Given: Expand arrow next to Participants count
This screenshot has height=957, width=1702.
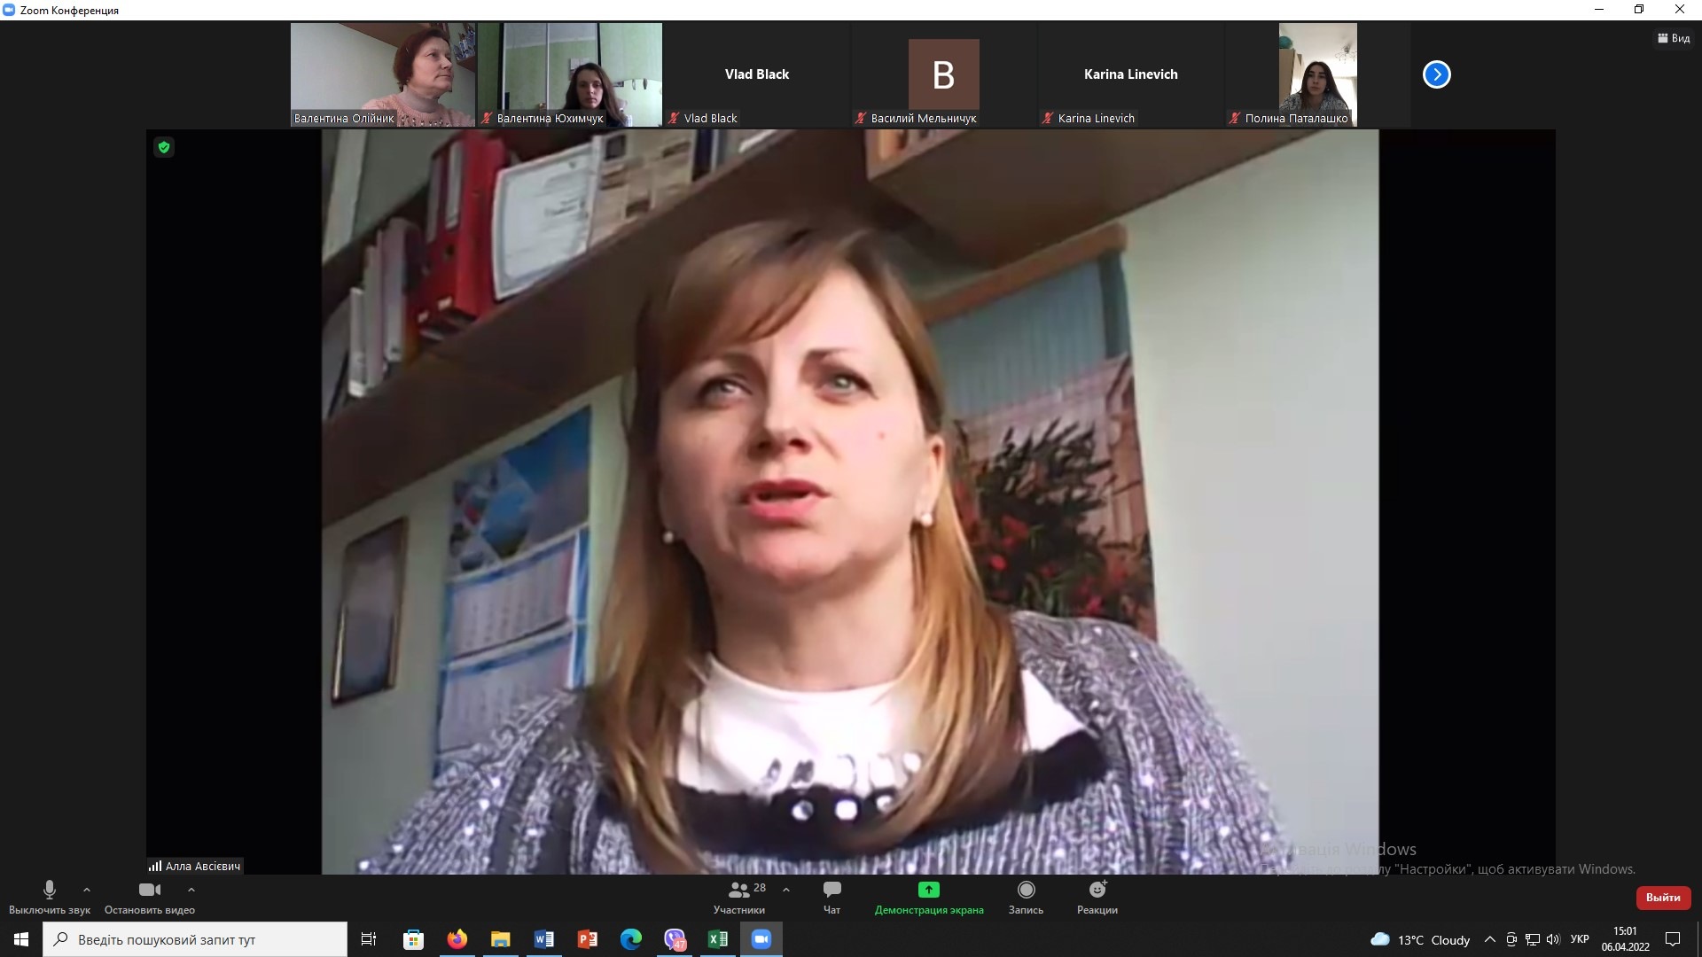Looking at the screenshot, I should (785, 890).
